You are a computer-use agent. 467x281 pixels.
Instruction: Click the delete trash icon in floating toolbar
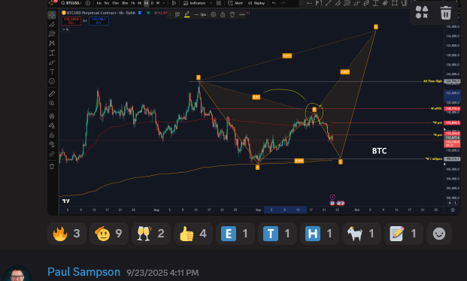[x=232, y=14]
